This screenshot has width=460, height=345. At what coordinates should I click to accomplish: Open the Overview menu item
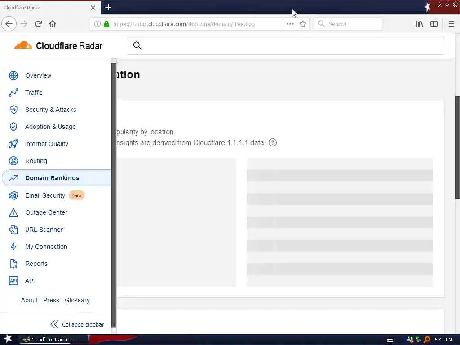coord(38,75)
